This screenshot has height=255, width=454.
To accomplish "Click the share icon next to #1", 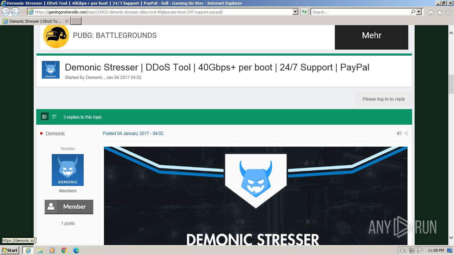I will pos(406,134).
